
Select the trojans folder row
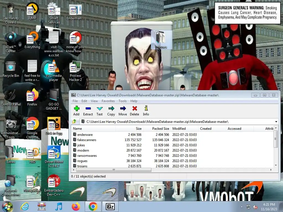point(173,166)
